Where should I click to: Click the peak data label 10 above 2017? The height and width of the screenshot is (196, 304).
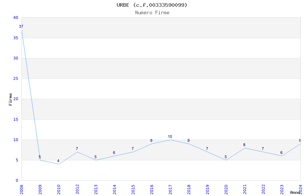click(170, 136)
